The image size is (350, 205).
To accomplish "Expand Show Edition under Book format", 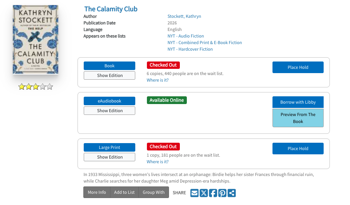I will click(109, 75).
